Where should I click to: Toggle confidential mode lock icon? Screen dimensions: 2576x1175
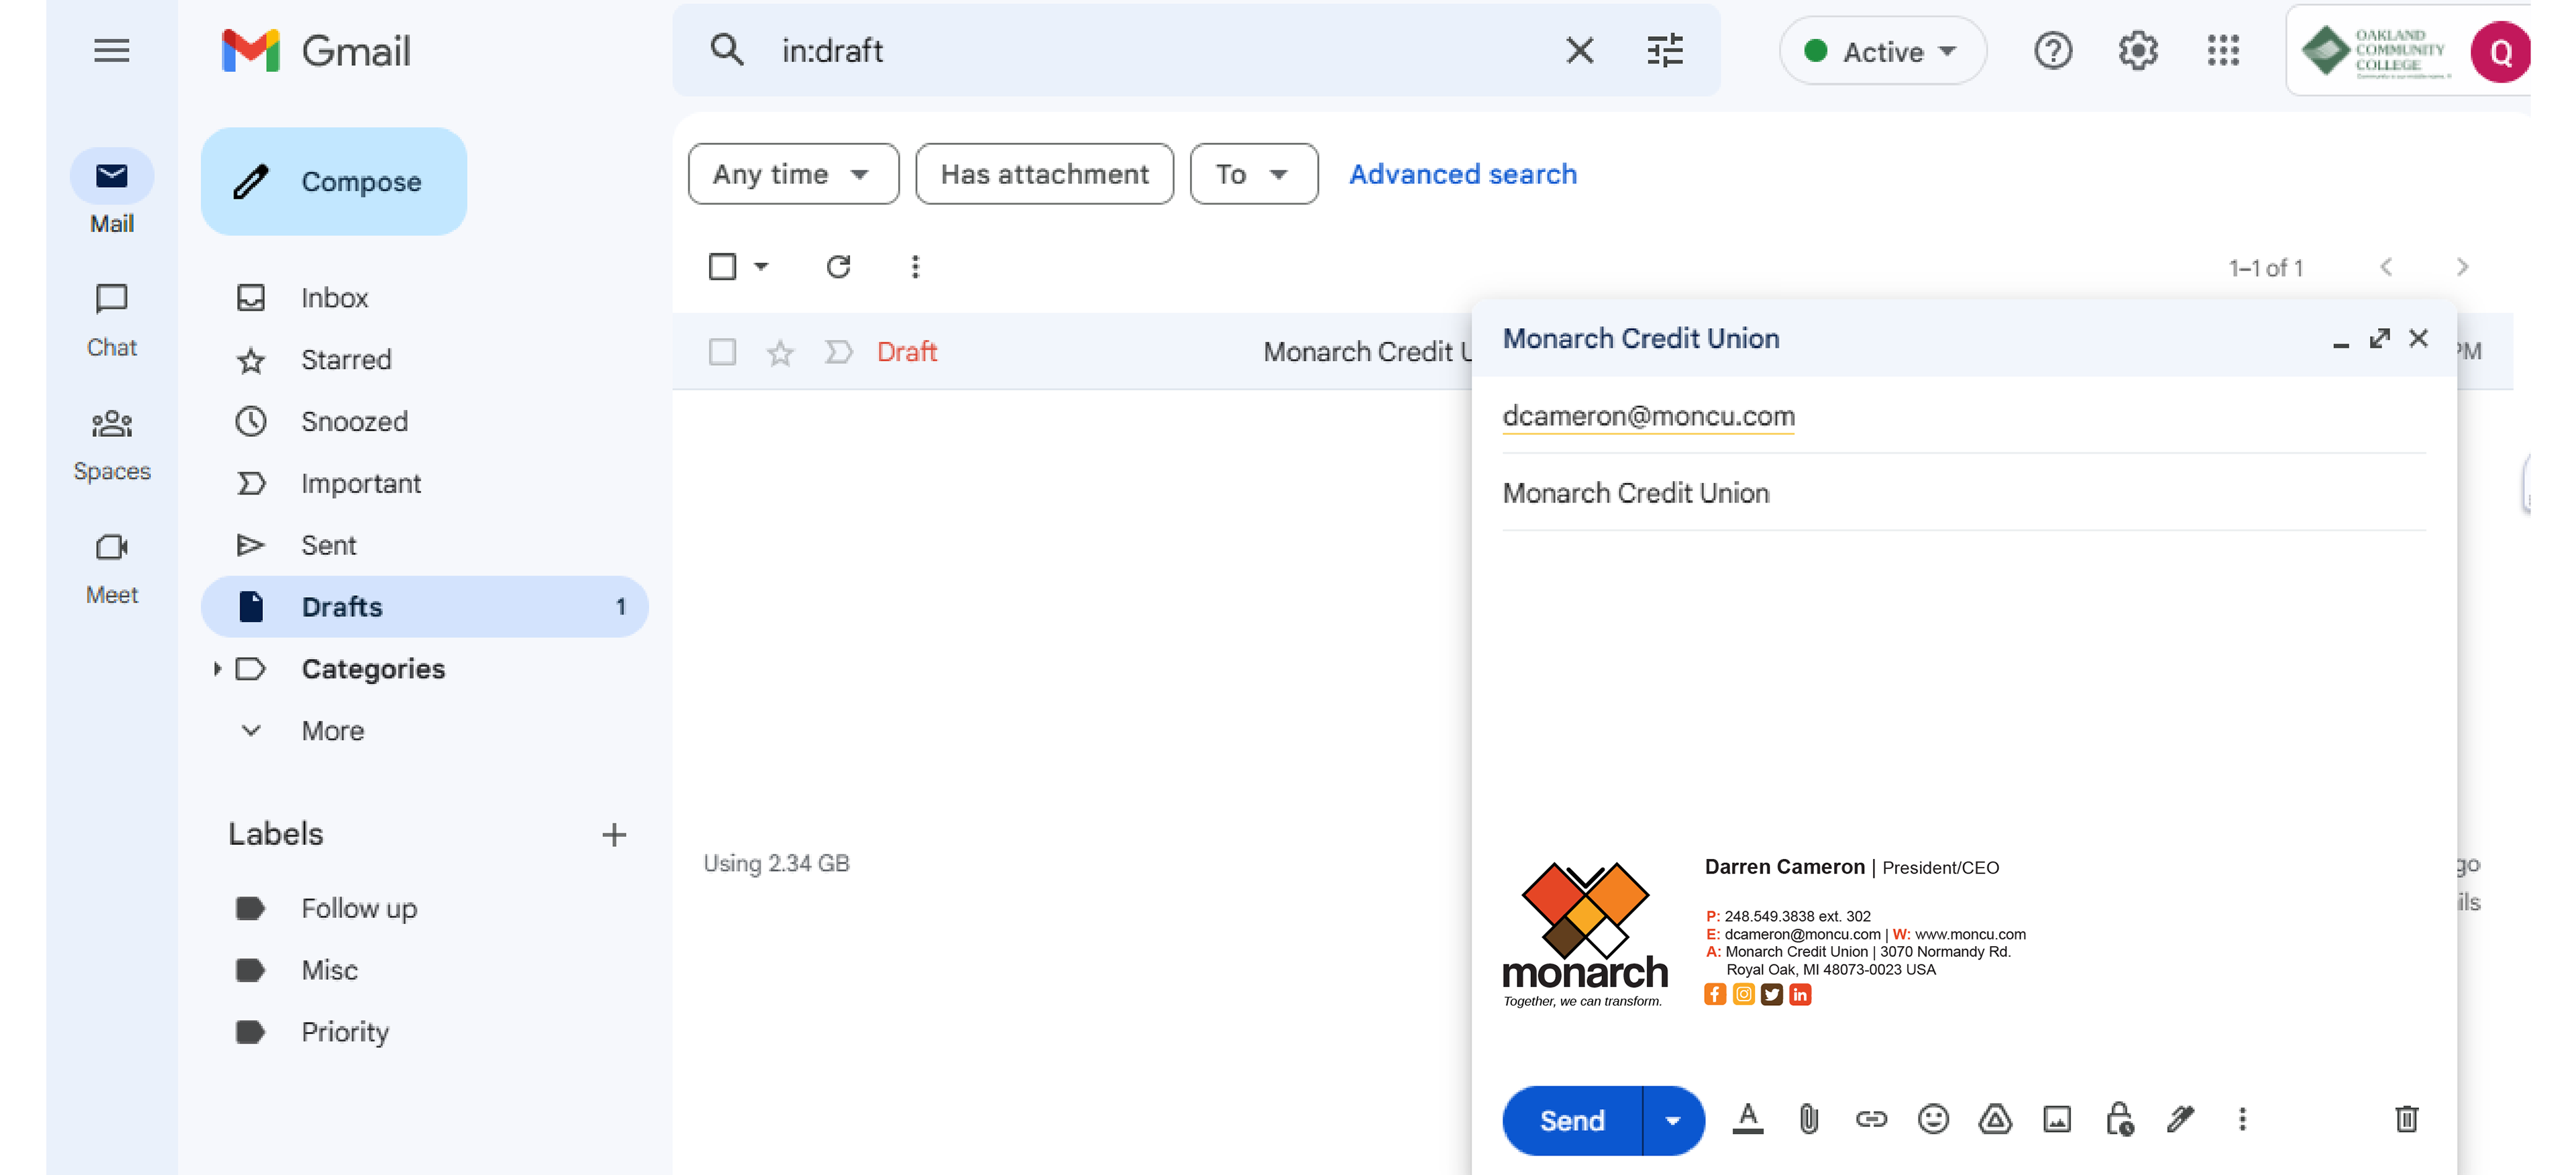2119,1119
